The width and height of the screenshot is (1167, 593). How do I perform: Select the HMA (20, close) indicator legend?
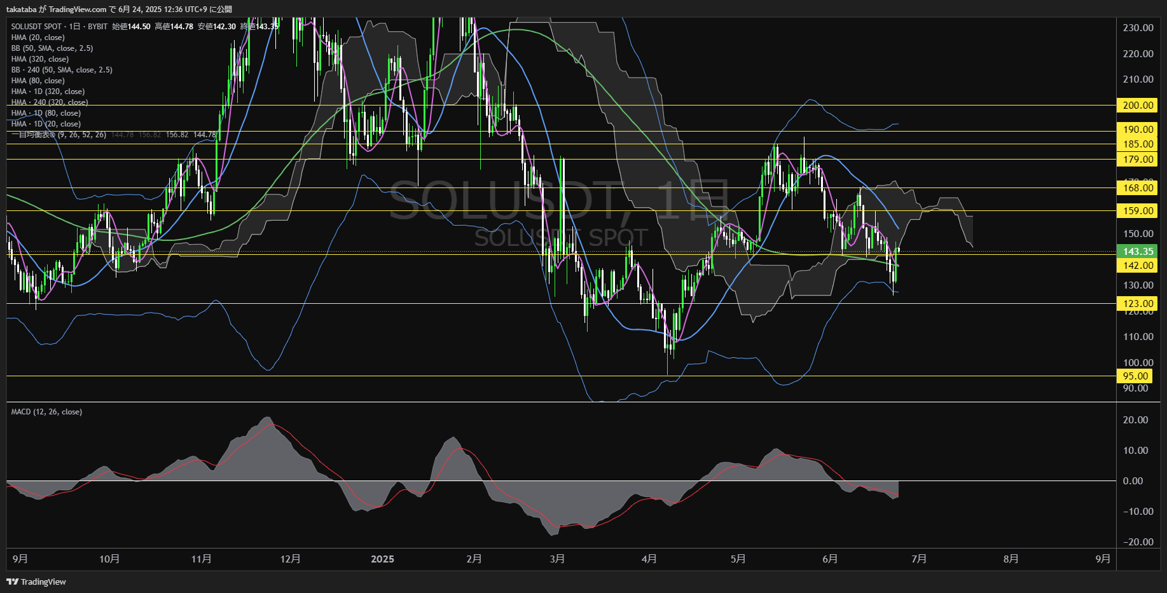point(38,37)
